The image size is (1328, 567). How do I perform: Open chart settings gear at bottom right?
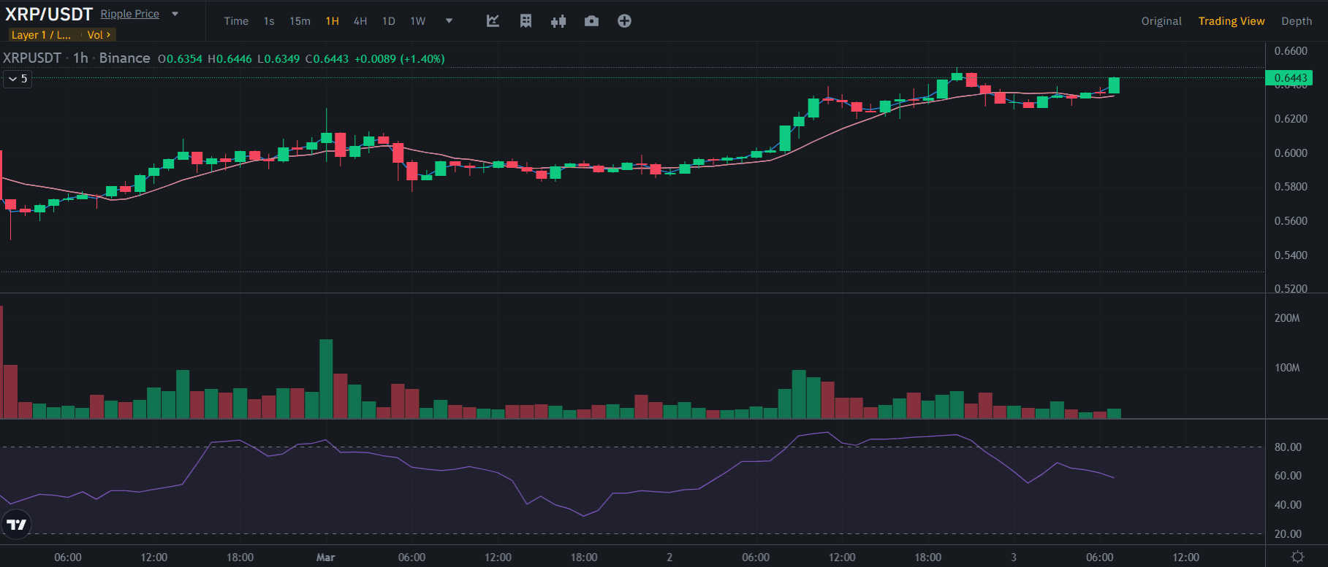(x=1297, y=557)
